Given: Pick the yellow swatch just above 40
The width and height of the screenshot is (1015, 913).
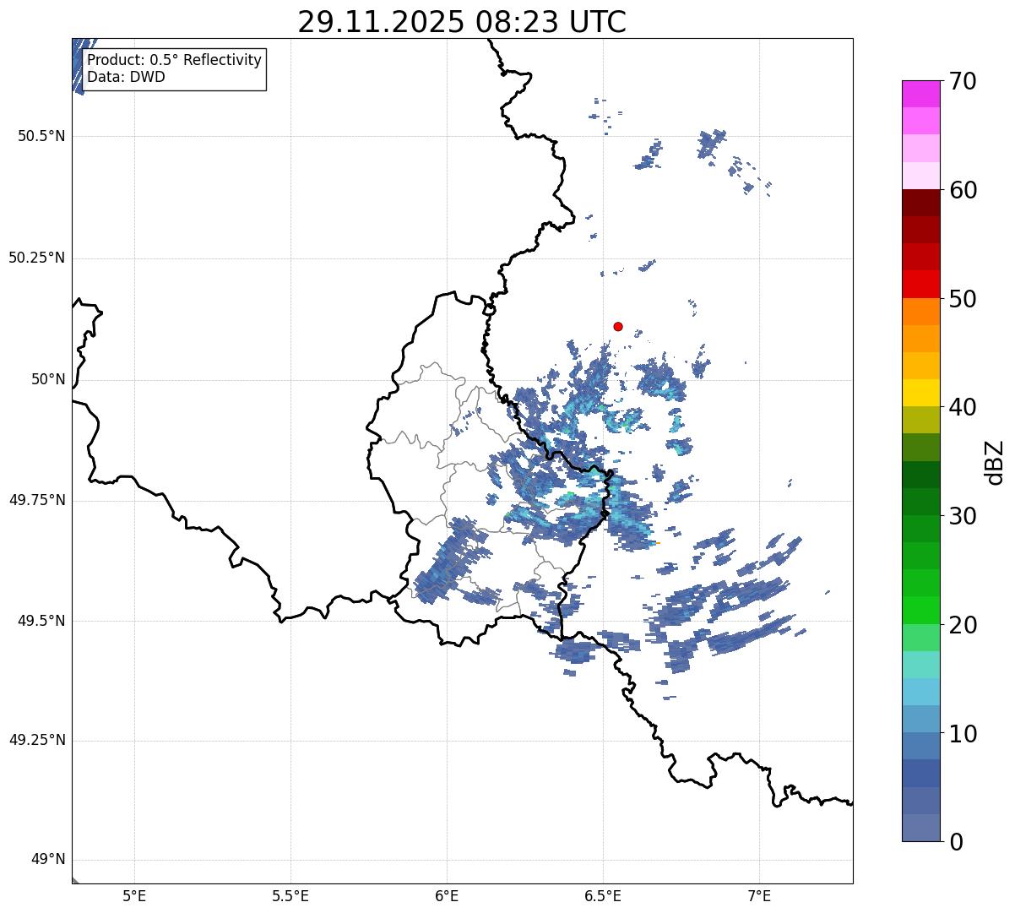Looking at the screenshot, I should 921,393.
